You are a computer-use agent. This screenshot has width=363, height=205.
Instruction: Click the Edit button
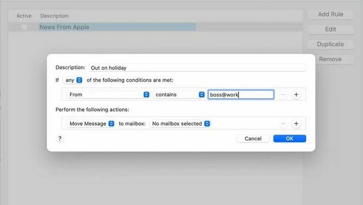click(x=330, y=29)
